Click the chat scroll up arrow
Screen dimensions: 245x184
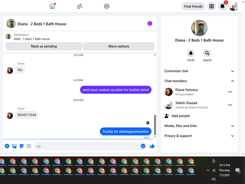click(155, 55)
